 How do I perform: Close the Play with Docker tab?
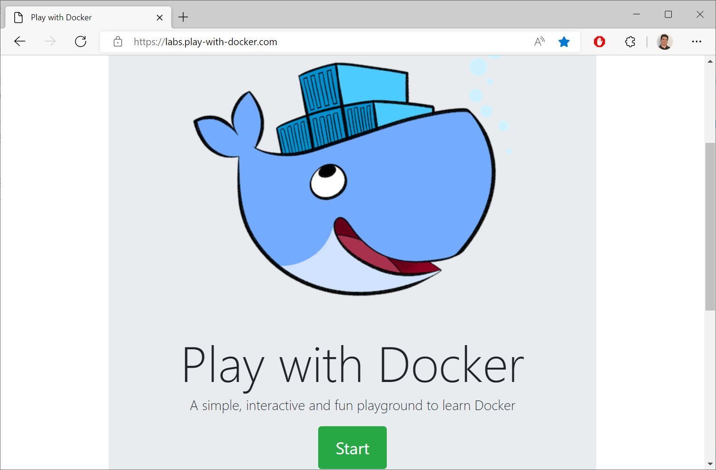click(160, 18)
